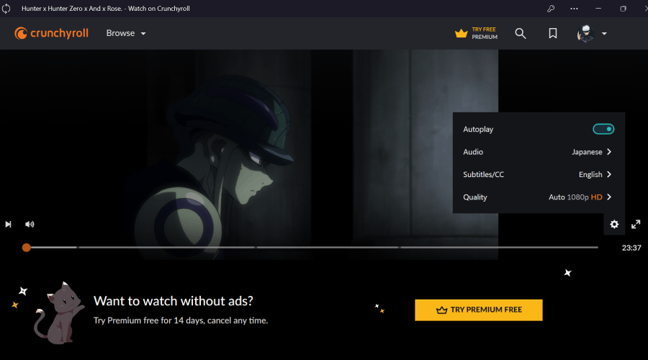Open the search magnifier icon
648x360 pixels.
[521, 33]
